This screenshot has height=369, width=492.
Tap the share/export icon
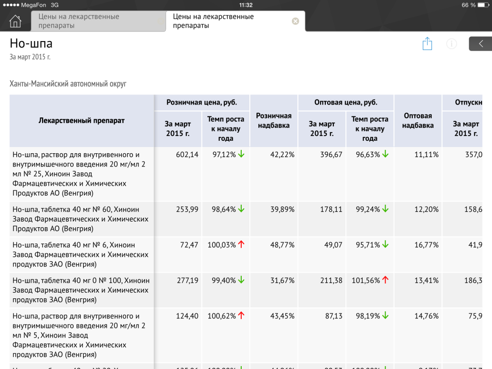pyautogui.click(x=427, y=43)
